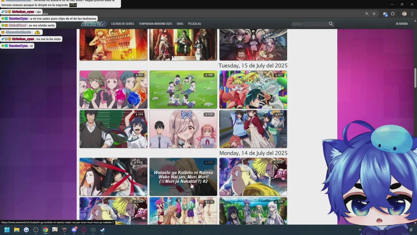This screenshot has height=235, width=417.
Task: Open the episode thumbnail with 328 views
Action: point(253,211)
